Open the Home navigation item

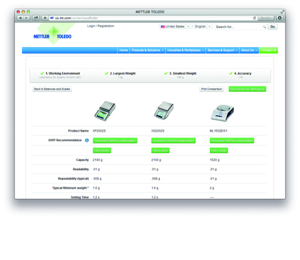tap(123, 51)
